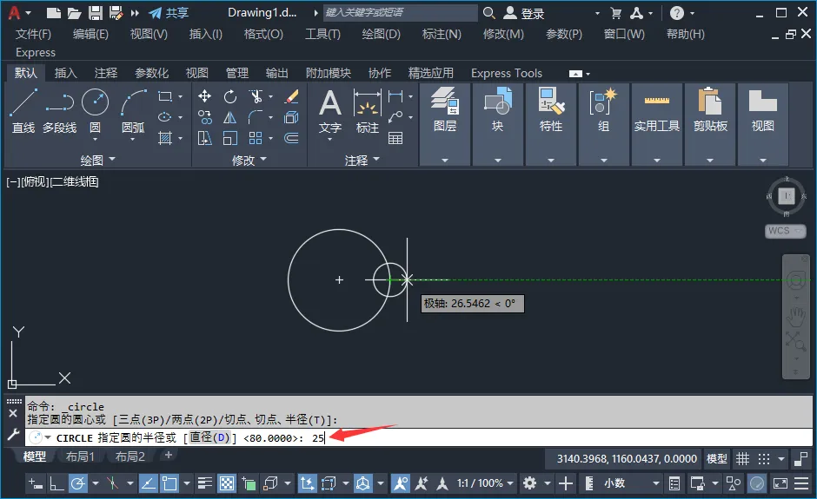Insert a table from Annotation panel
The height and width of the screenshot is (499, 817).
395,138
